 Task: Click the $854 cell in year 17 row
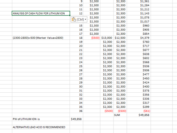point(139,34)
